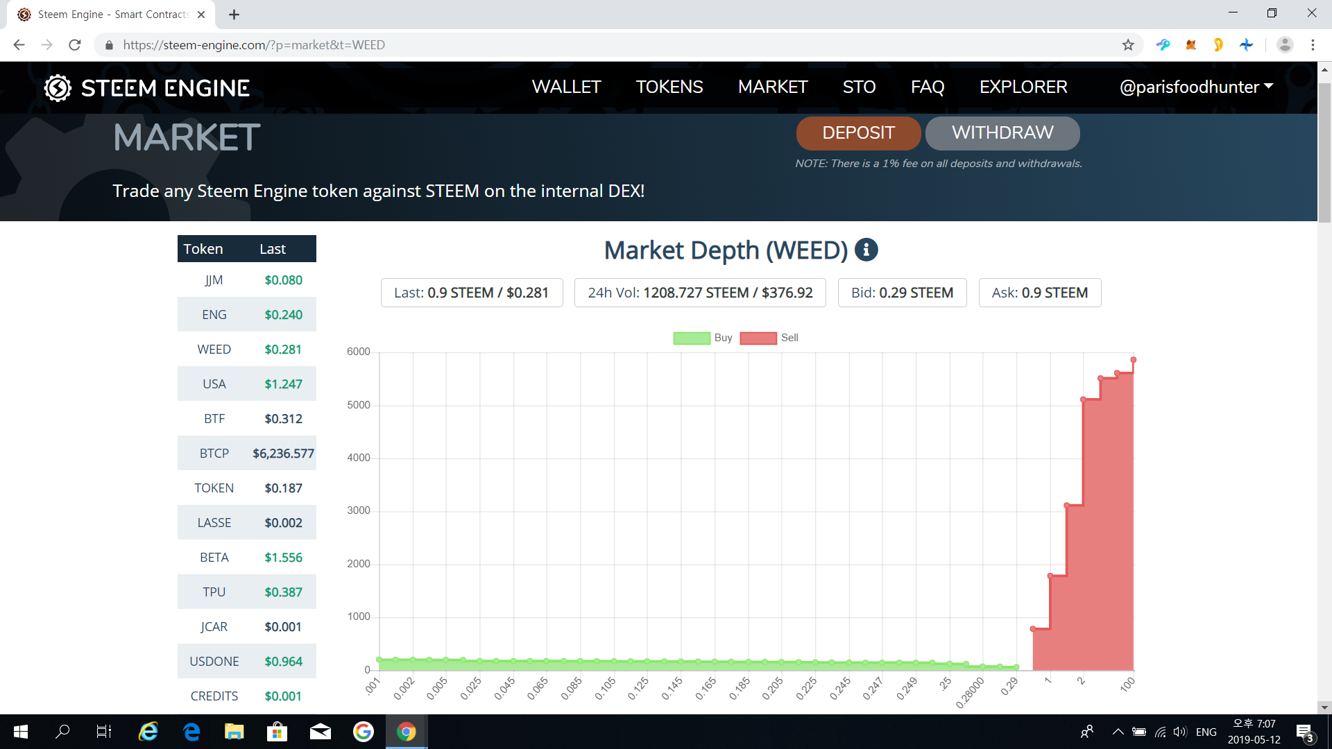Select the BTF token row
Screen dimensions: 1332x749
(247, 419)
